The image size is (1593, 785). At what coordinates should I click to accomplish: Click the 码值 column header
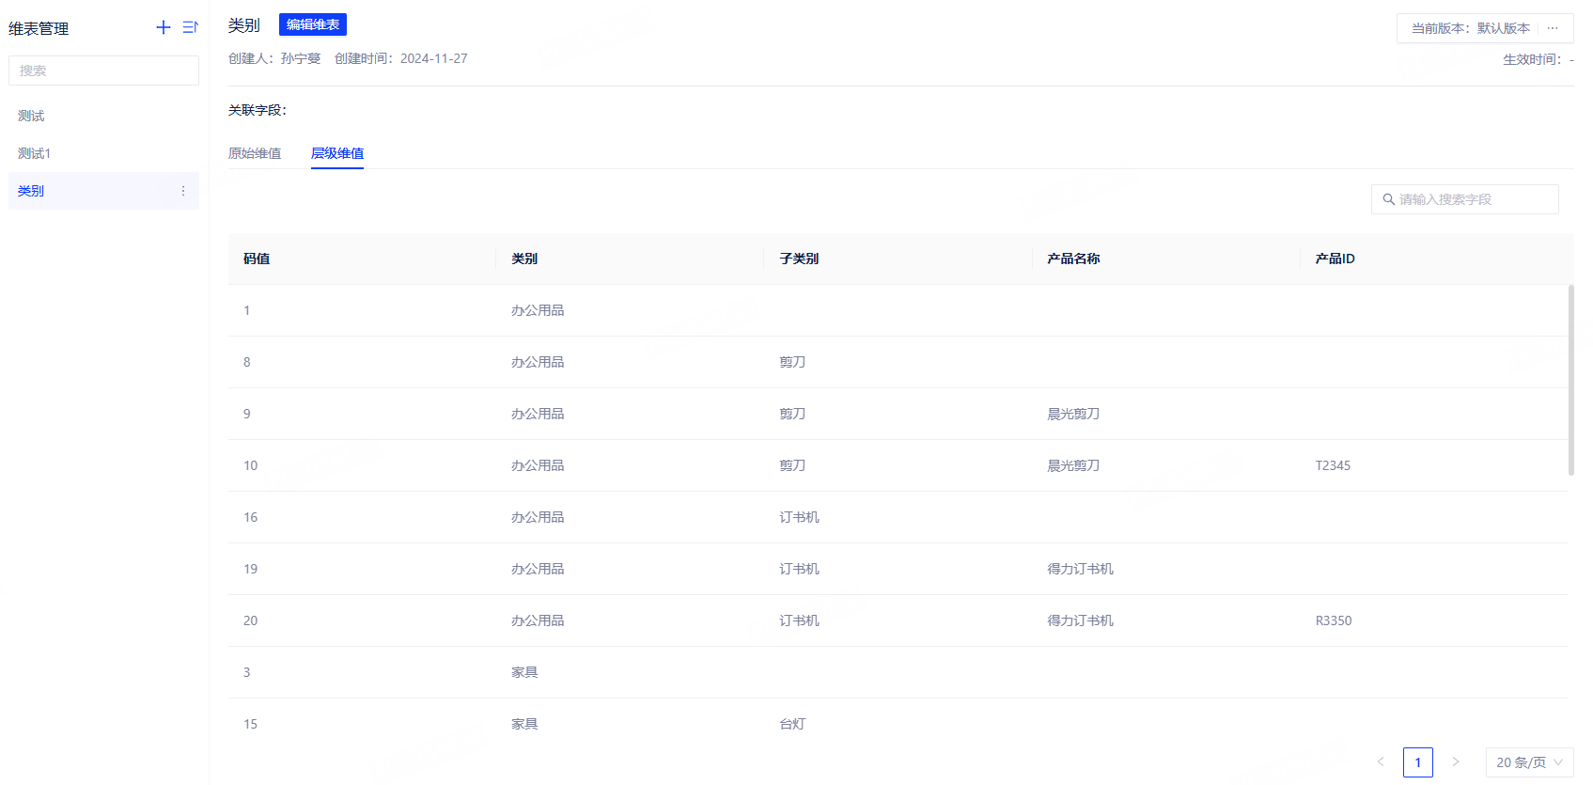coord(257,259)
